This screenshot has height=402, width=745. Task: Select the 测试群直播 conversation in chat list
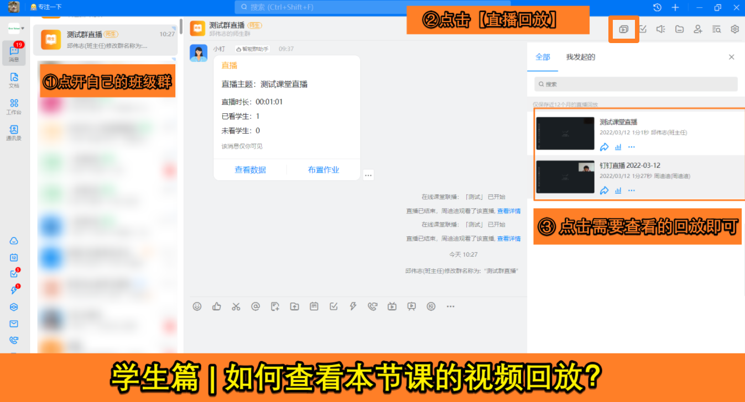coord(106,40)
